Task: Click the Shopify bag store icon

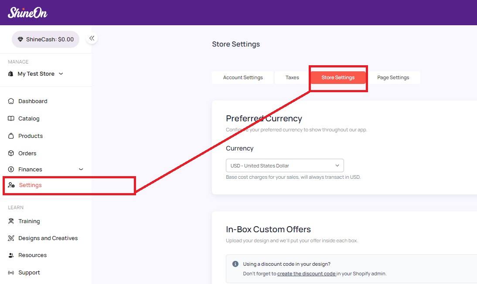Action: click(10, 74)
